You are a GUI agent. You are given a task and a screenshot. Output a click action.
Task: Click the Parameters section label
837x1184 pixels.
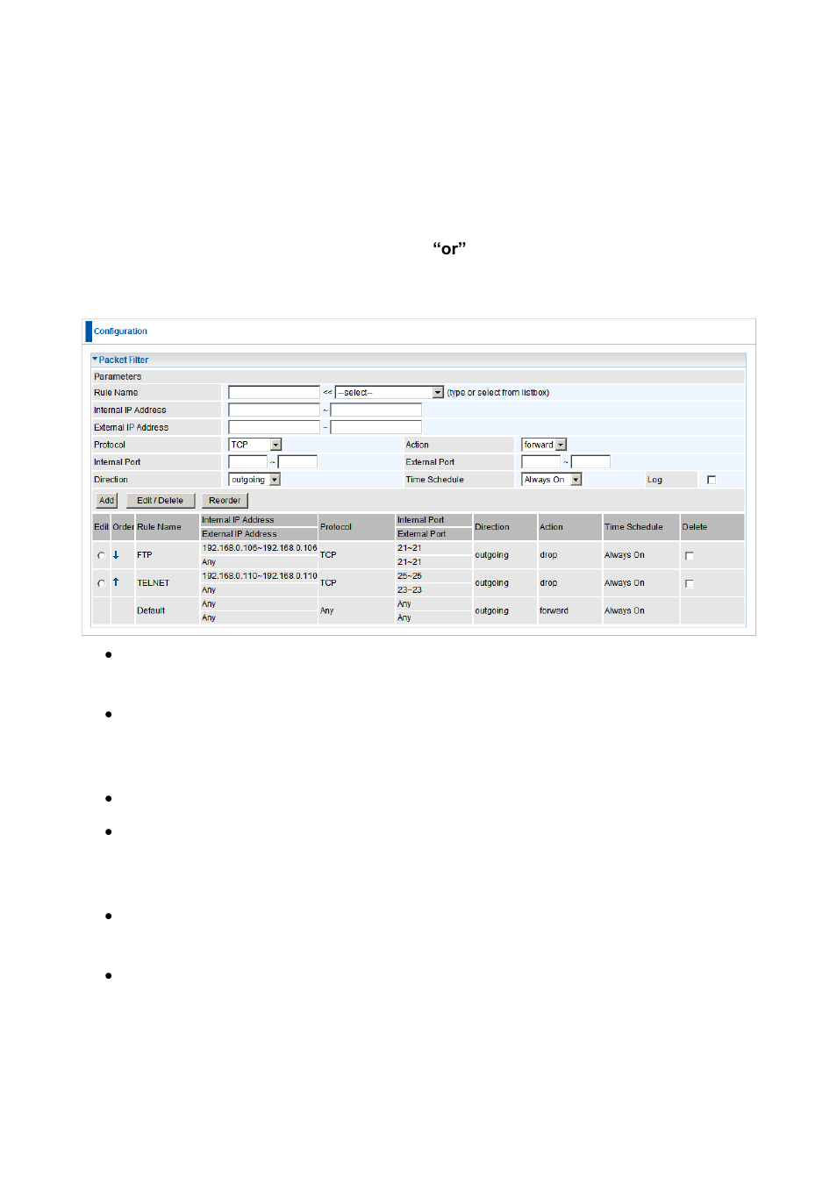pos(118,376)
